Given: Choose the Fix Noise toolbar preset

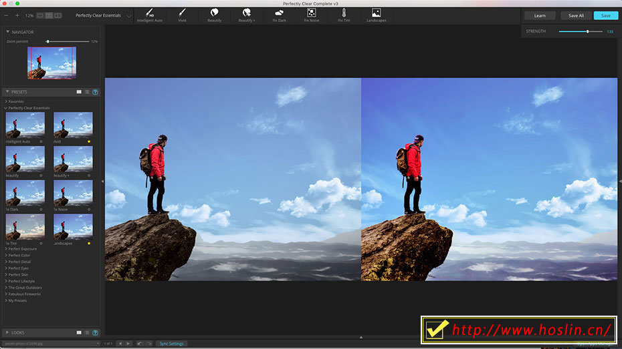Looking at the screenshot, I should [x=312, y=15].
